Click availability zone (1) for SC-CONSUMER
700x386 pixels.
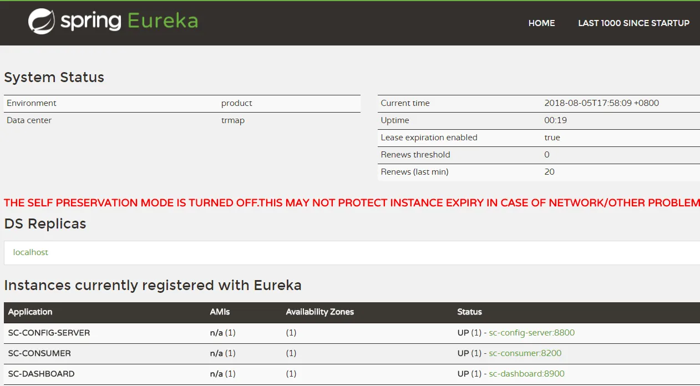(291, 353)
